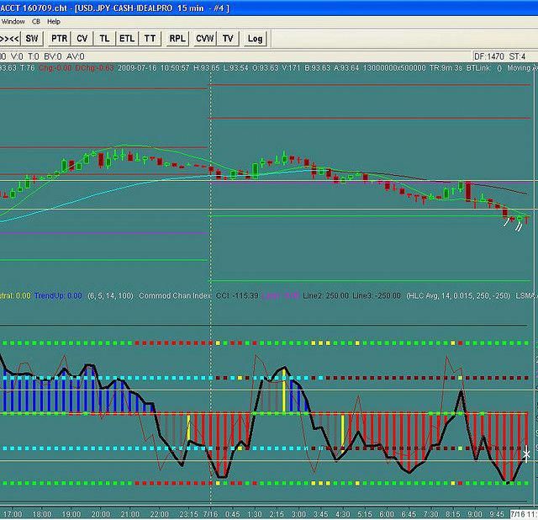This screenshot has height=520, width=538.
Task: Click the TrendUp: 0.00 label
Action: [x=58, y=295]
